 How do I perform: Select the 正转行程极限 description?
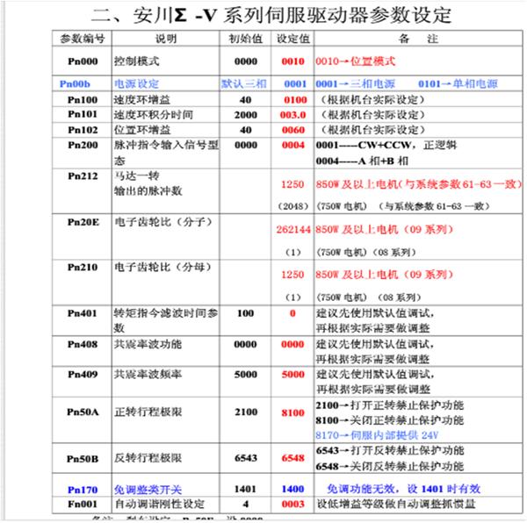[x=148, y=412]
